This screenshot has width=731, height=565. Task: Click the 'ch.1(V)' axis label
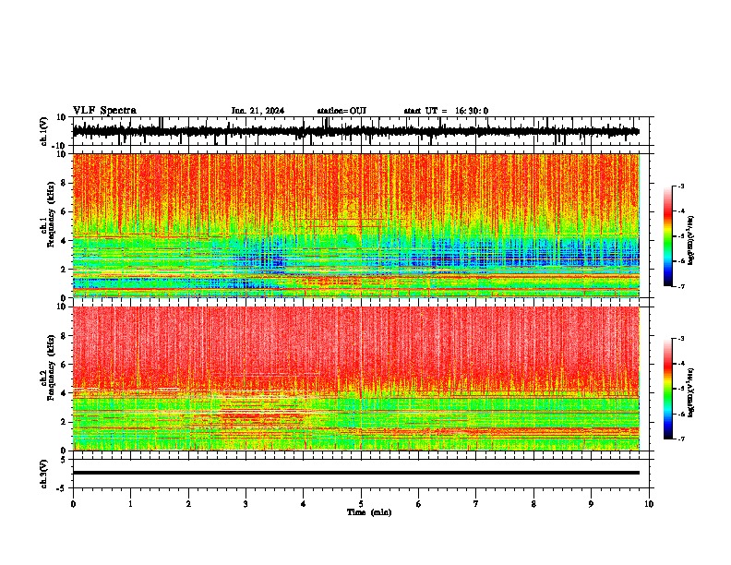44,131
